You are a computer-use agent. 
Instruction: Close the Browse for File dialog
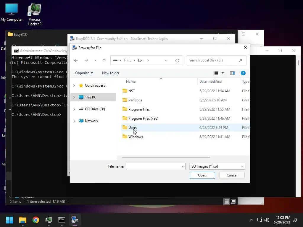coord(245,48)
